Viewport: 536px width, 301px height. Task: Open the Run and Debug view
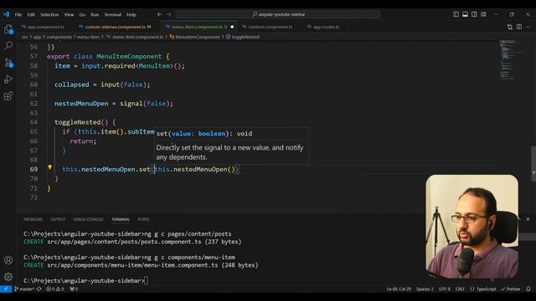pyautogui.click(x=8, y=79)
